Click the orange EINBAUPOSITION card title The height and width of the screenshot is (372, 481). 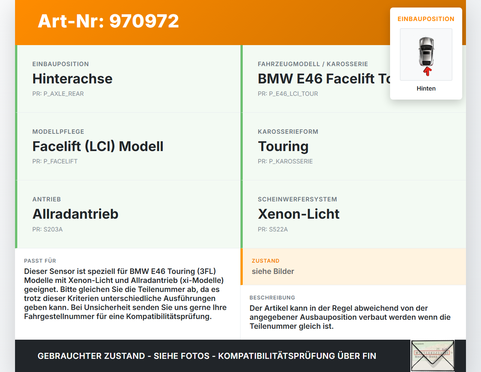(x=426, y=19)
